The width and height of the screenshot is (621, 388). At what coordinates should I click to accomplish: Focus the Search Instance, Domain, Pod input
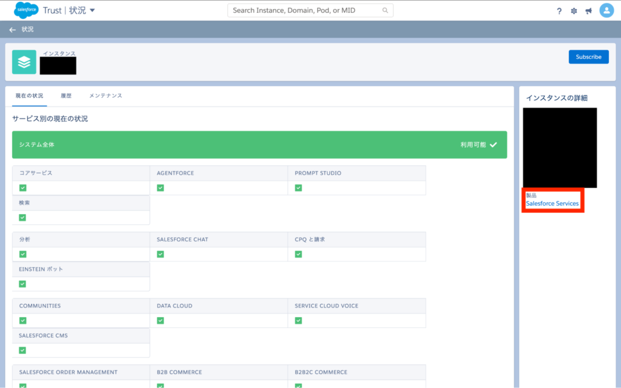(310, 10)
